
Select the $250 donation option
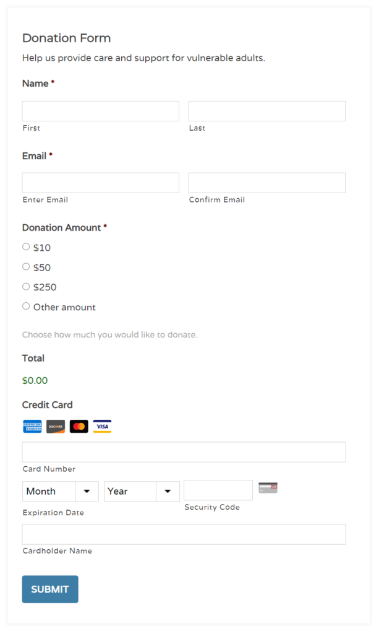pyautogui.click(x=25, y=286)
